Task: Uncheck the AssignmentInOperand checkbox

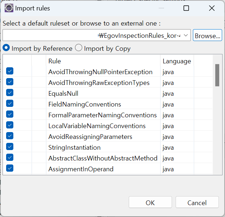Action: click(10, 168)
